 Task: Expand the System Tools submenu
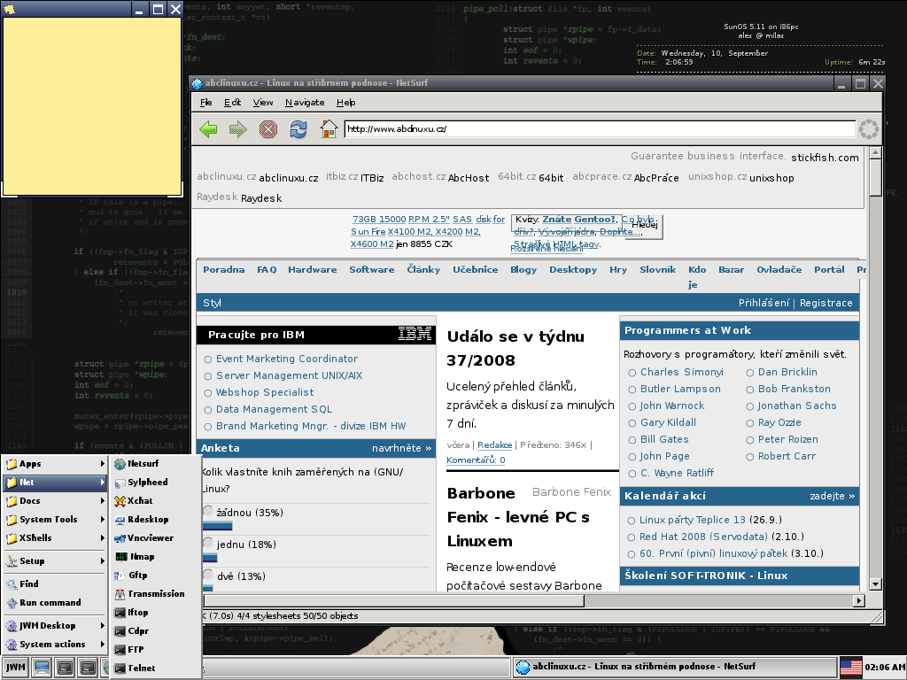pos(55,519)
